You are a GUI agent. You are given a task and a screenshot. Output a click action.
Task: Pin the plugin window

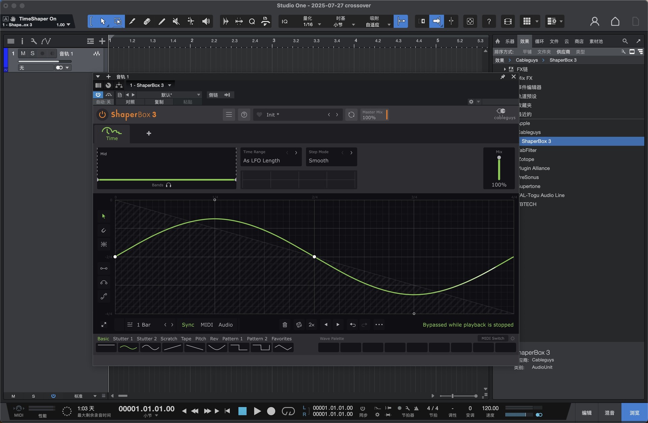503,77
